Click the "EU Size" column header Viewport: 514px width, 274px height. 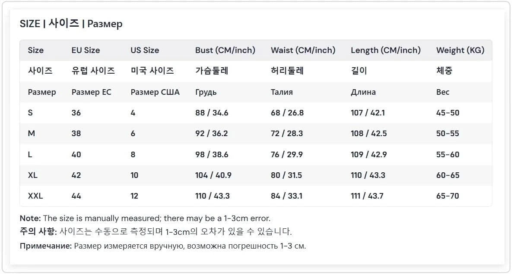(86, 50)
